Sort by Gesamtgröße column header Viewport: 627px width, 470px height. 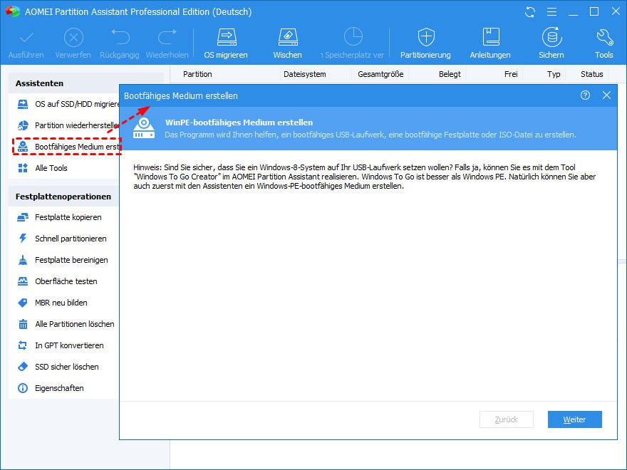click(380, 74)
